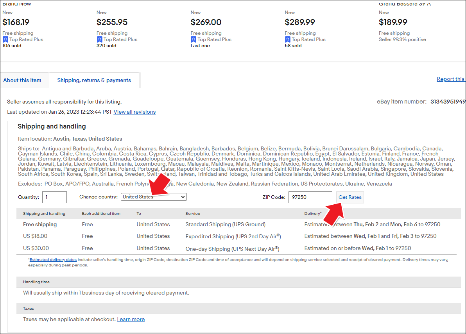
Task: Click the $289.99 item price
Action: [x=300, y=22]
